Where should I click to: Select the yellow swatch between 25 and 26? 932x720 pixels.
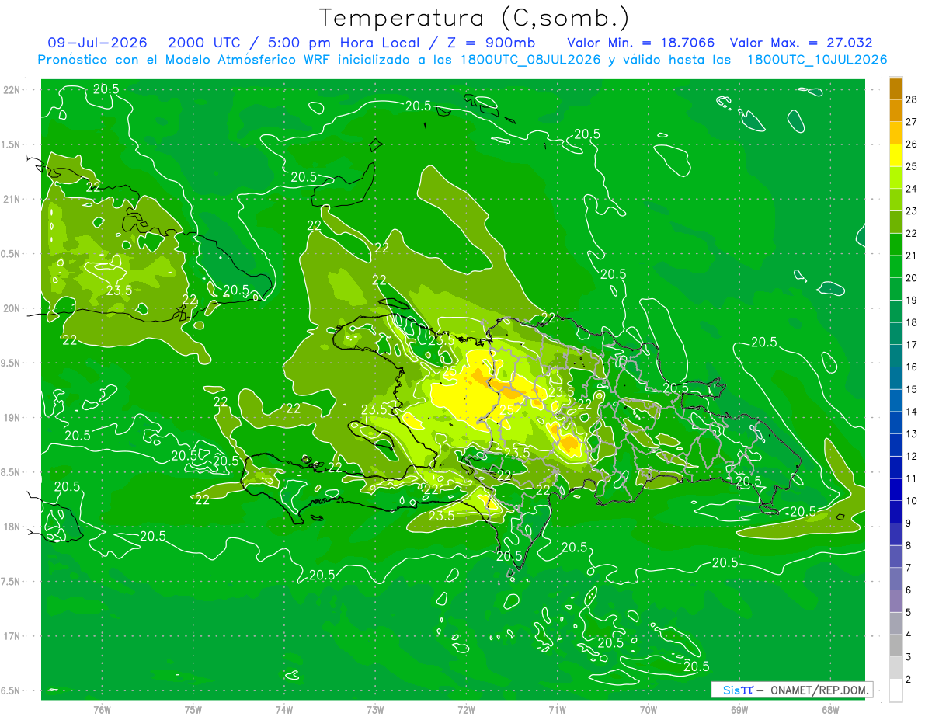[895, 155]
